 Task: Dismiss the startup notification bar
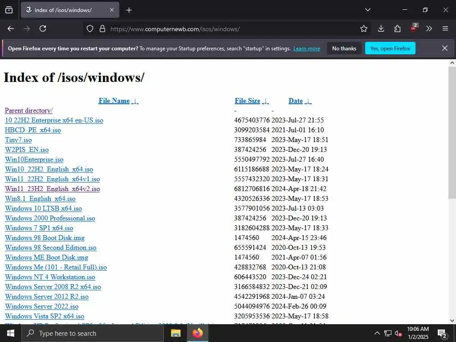[x=445, y=48]
